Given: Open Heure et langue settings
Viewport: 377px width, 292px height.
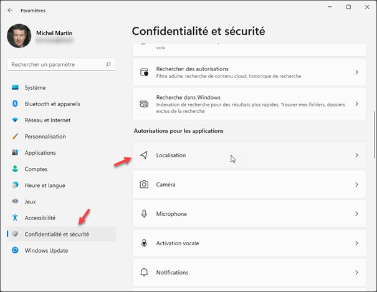Looking at the screenshot, I should pyautogui.click(x=44, y=185).
